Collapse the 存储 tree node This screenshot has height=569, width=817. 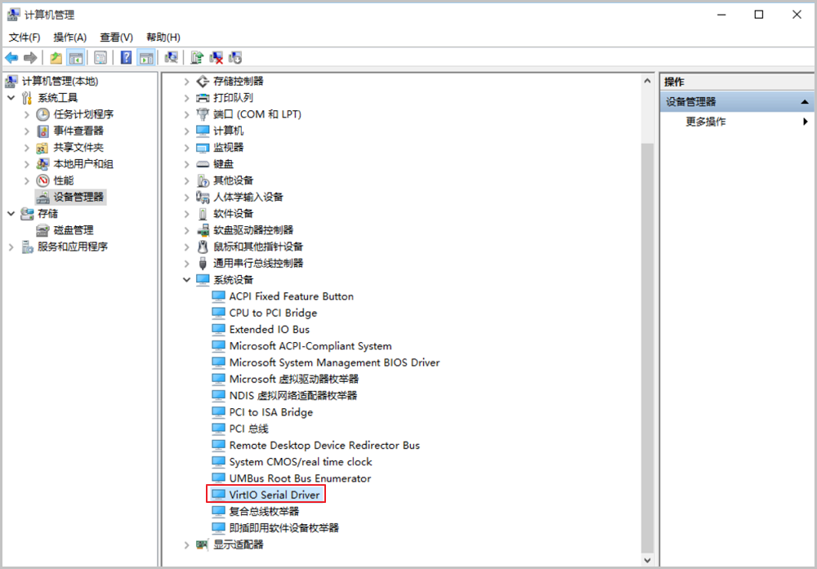(x=11, y=213)
